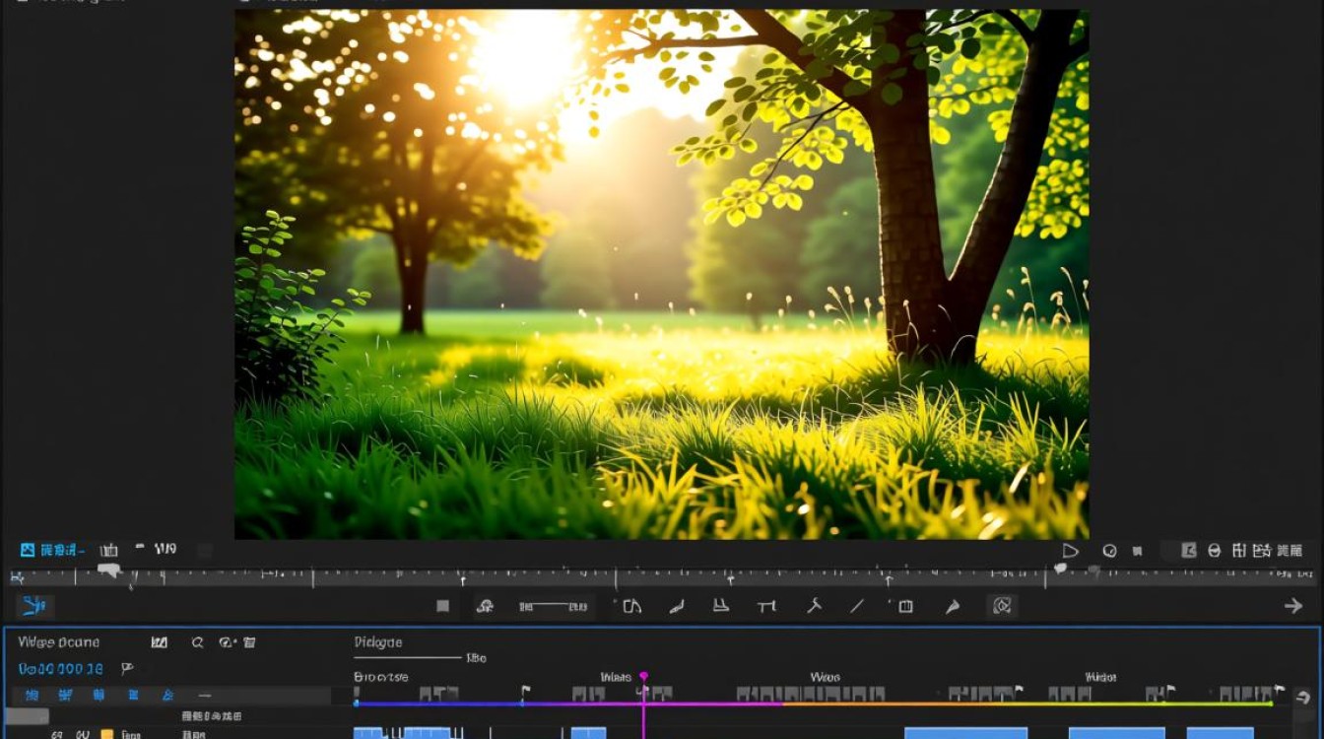This screenshot has width=1324, height=739.
Task: Click the magnifier search icon in timeline header
Action: [x=197, y=642]
